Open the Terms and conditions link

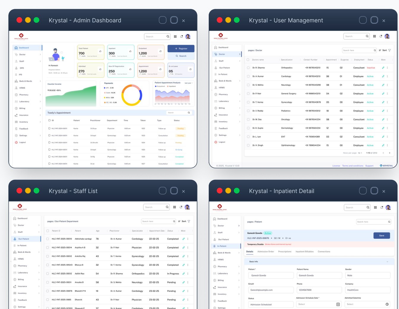point(353,166)
